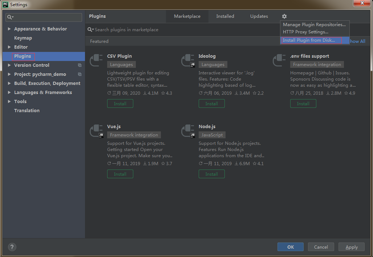This screenshot has width=373, height=257.
Task: Install the Vue.js plugin
Action: [x=120, y=174]
